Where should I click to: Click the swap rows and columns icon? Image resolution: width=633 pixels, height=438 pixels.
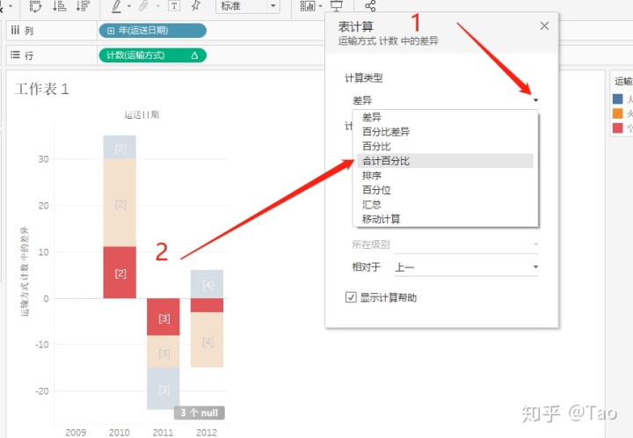[35, 6]
